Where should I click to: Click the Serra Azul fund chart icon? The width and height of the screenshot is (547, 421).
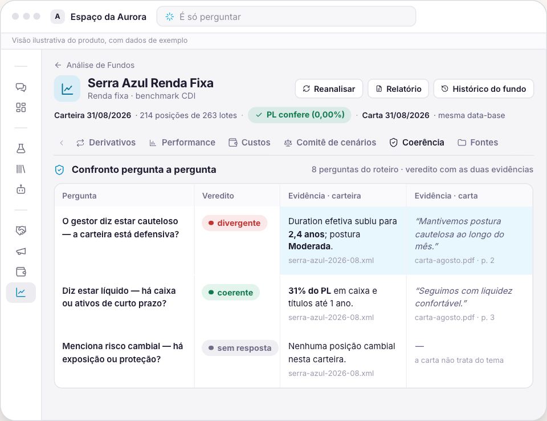[x=67, y=89]
